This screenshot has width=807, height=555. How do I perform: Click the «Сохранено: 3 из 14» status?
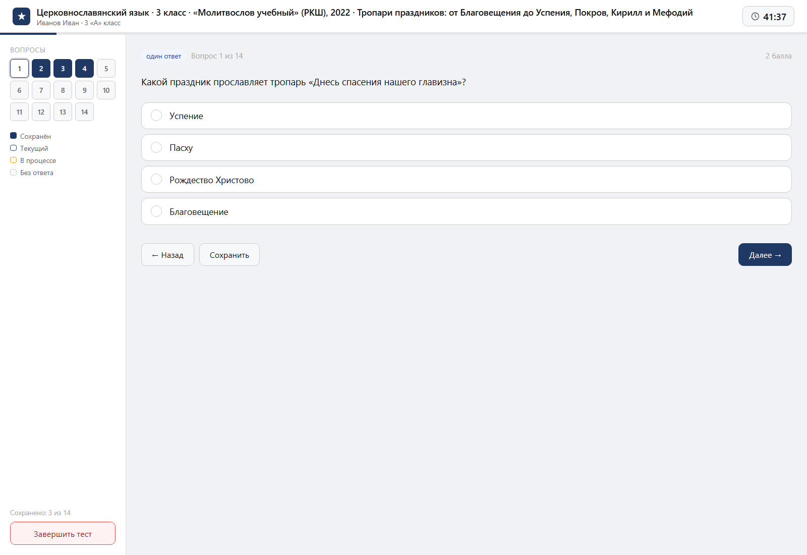tap(40, 513)
